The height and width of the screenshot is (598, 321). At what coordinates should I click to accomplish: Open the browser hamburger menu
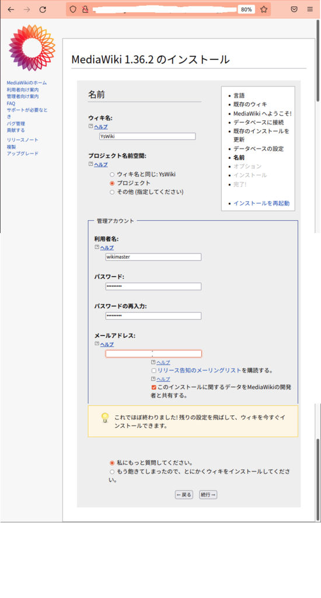(310, 9)
